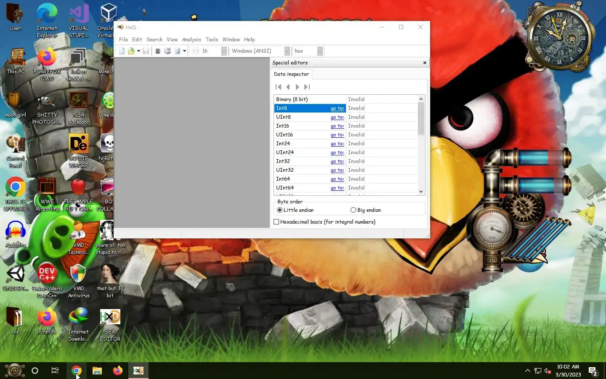Click the Open file folder icon in HxD
The image size is (606, 379).
tap(131, 51)
